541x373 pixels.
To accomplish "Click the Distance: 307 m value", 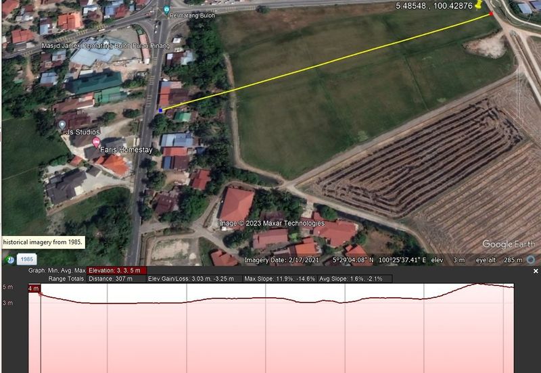I will click(116, 278).
